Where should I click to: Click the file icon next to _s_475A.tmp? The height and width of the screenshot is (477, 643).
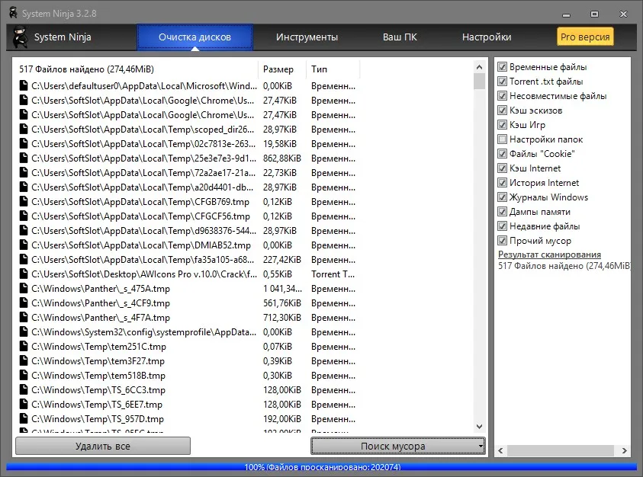click(x=24, y=289)
